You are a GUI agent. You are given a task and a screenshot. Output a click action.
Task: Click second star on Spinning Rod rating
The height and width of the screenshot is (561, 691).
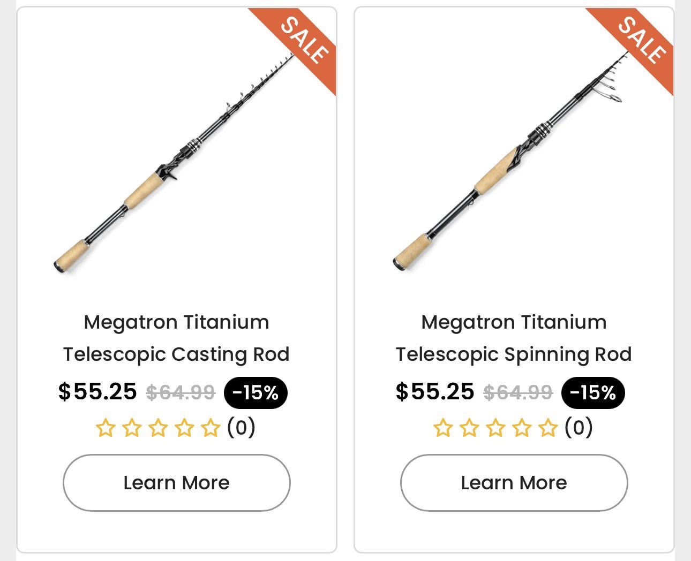(x=469, y=428)
